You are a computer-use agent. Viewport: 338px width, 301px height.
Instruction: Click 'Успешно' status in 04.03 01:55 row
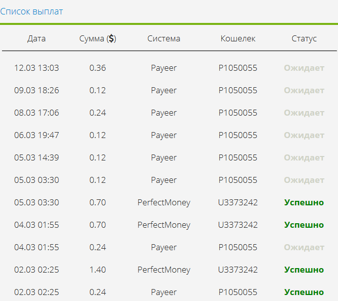304,225
